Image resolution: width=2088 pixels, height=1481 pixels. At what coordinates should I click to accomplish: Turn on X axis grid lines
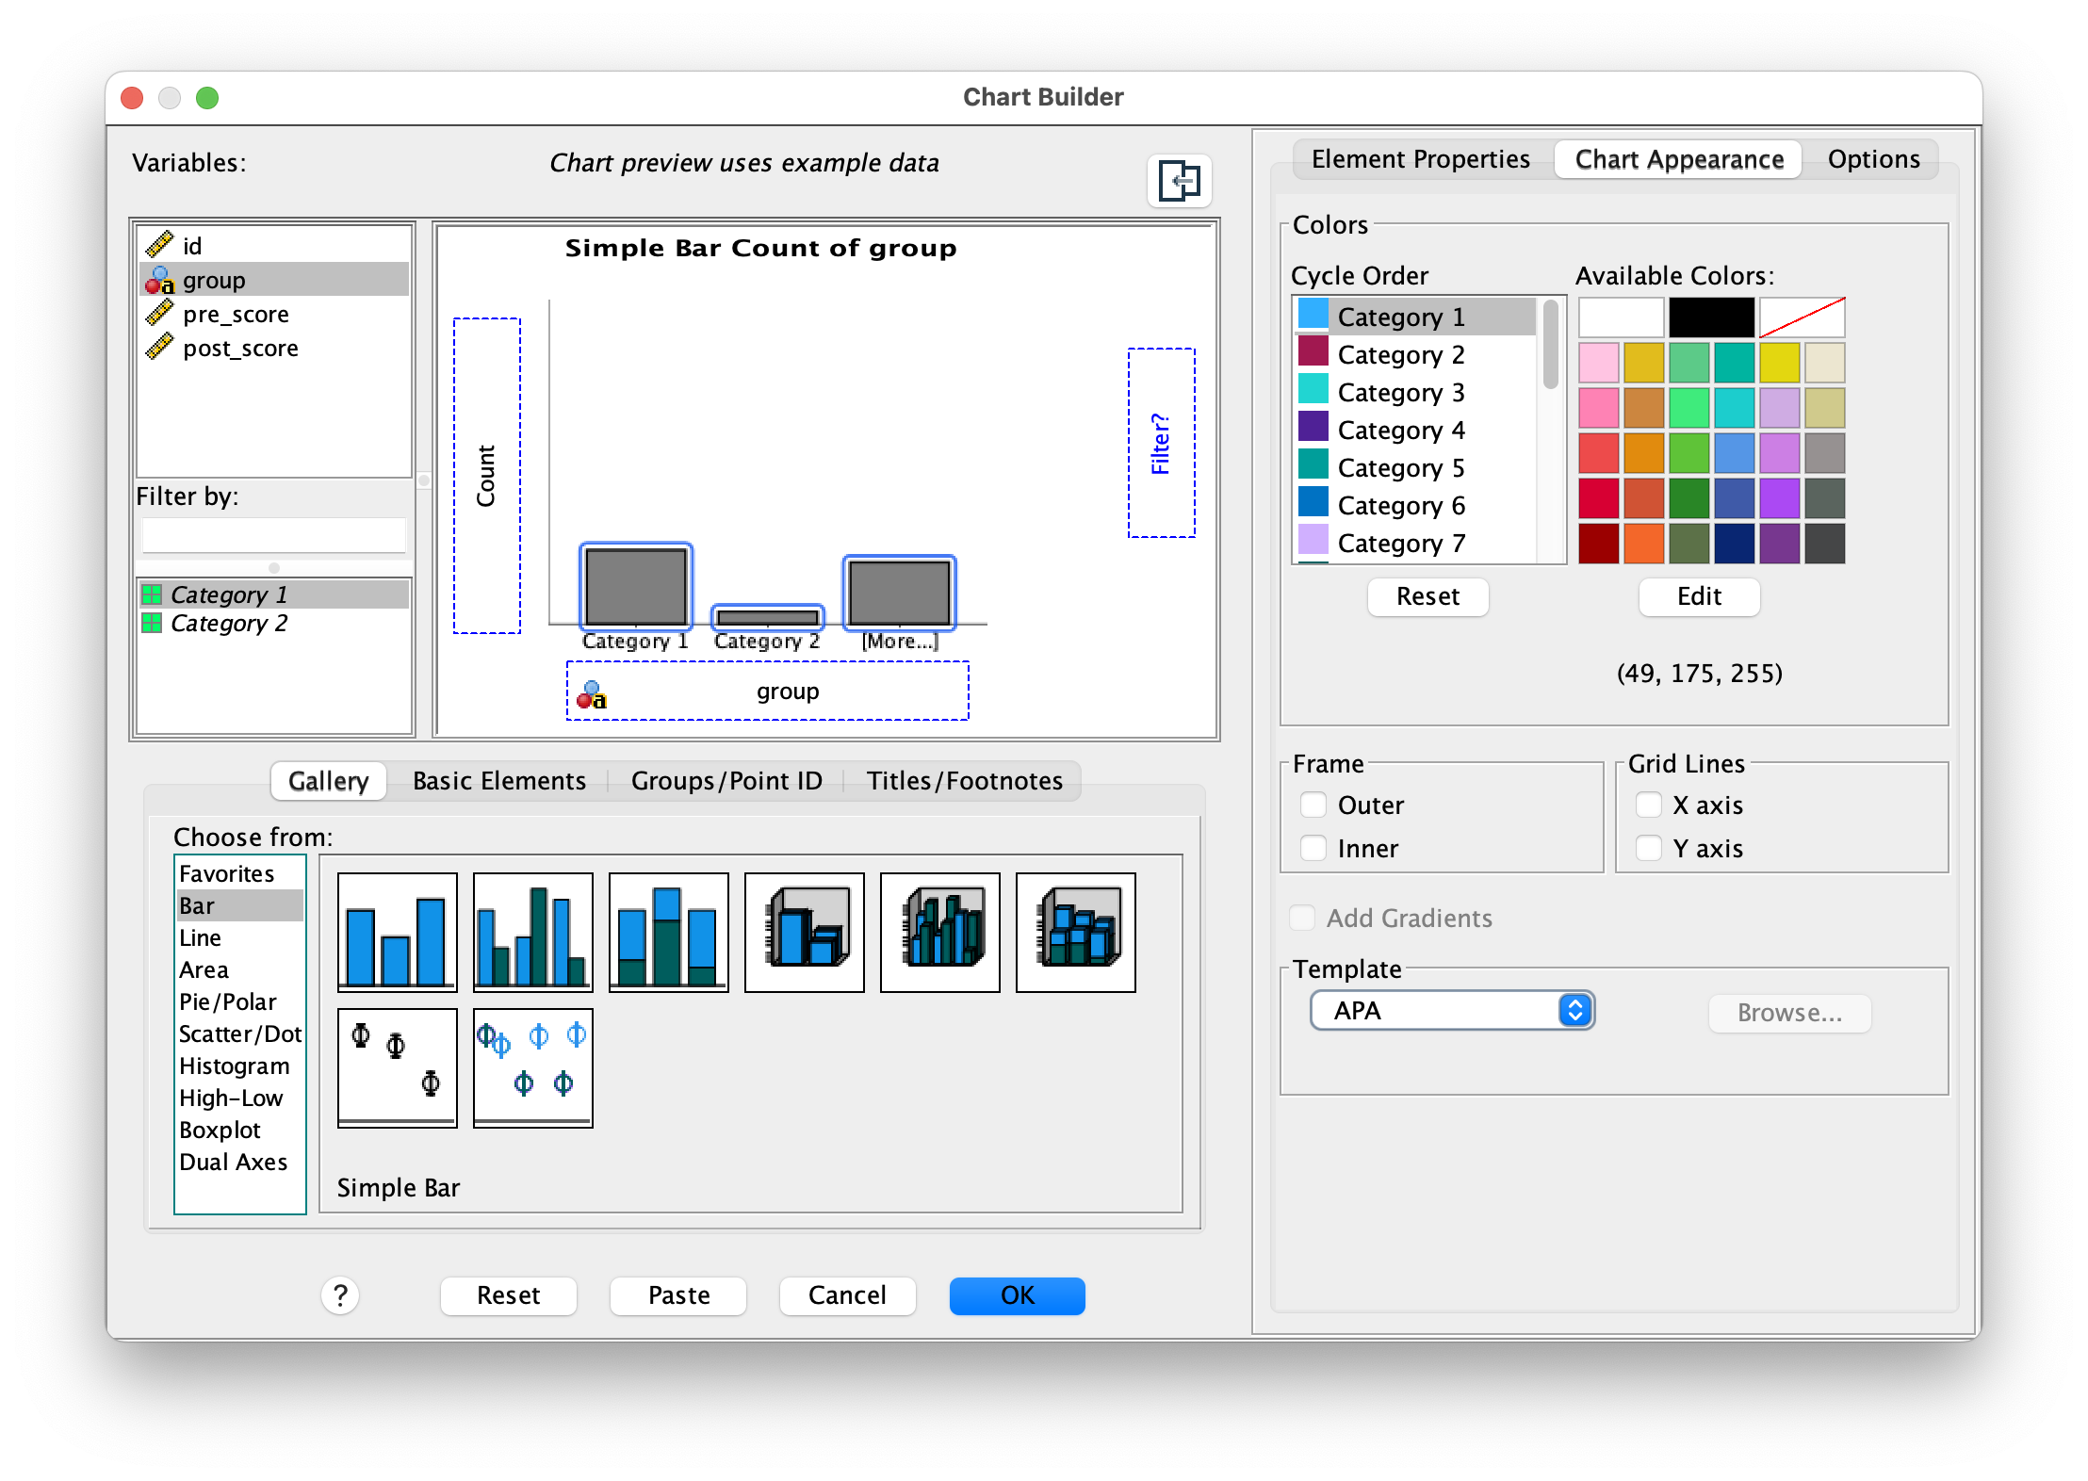pos(1648,805)
